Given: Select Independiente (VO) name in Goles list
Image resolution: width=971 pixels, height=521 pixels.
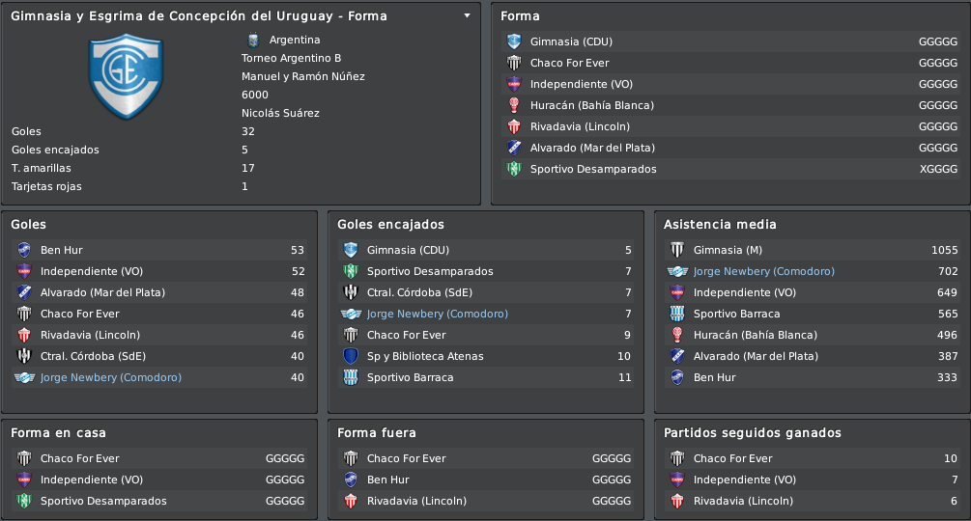Looking at the screenshot, I should pos(92,271).
